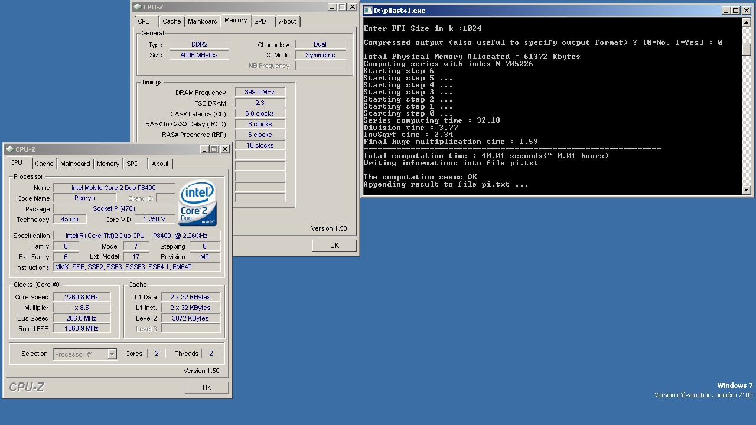Click the memory Type value DDR2
The image size is (756, 425).
click(x=198, y=44)
